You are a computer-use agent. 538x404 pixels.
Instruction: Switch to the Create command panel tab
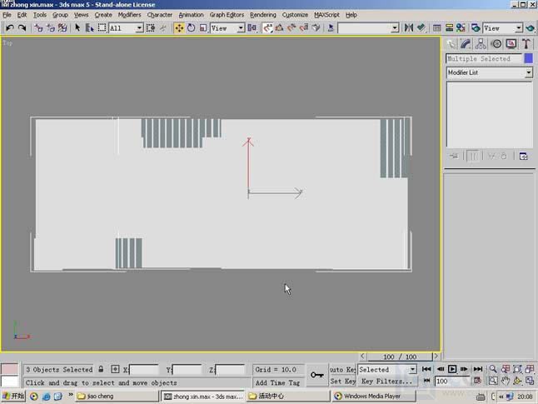[451, 44]
